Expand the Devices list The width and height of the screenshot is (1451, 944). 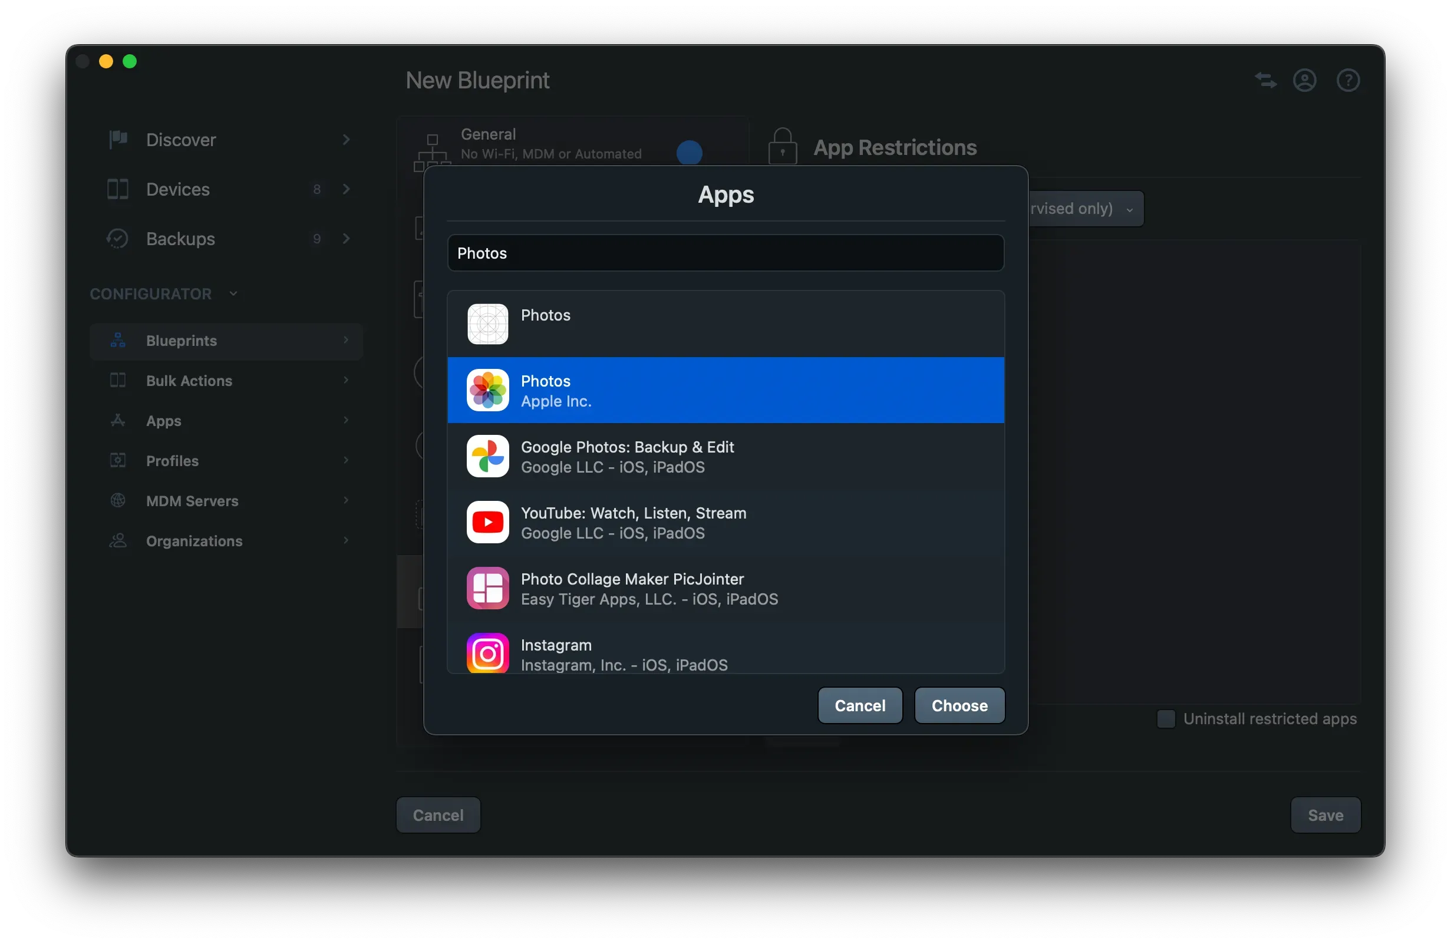[x=346, y=189]
